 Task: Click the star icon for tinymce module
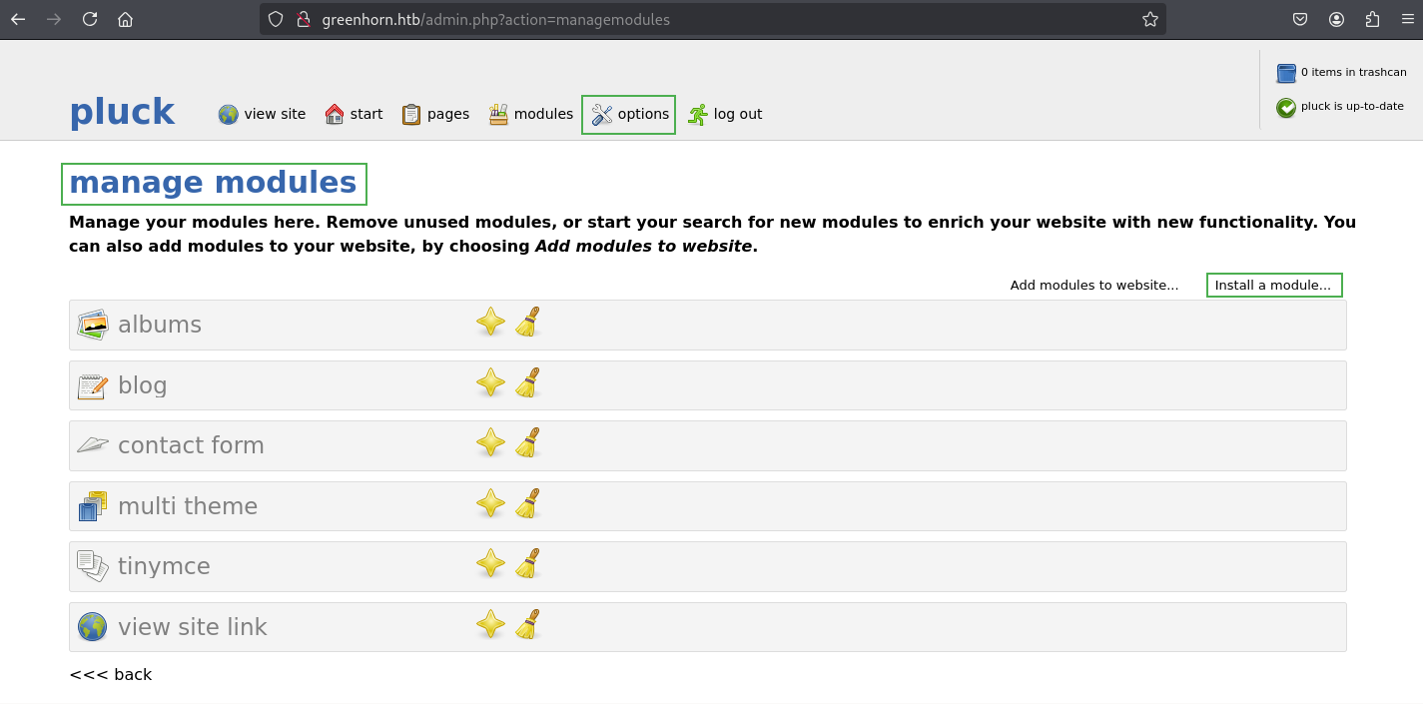(490, 564)
